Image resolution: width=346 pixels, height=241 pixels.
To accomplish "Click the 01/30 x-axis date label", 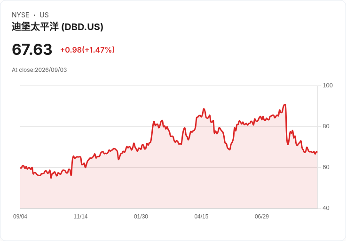I will click(141, 217).
